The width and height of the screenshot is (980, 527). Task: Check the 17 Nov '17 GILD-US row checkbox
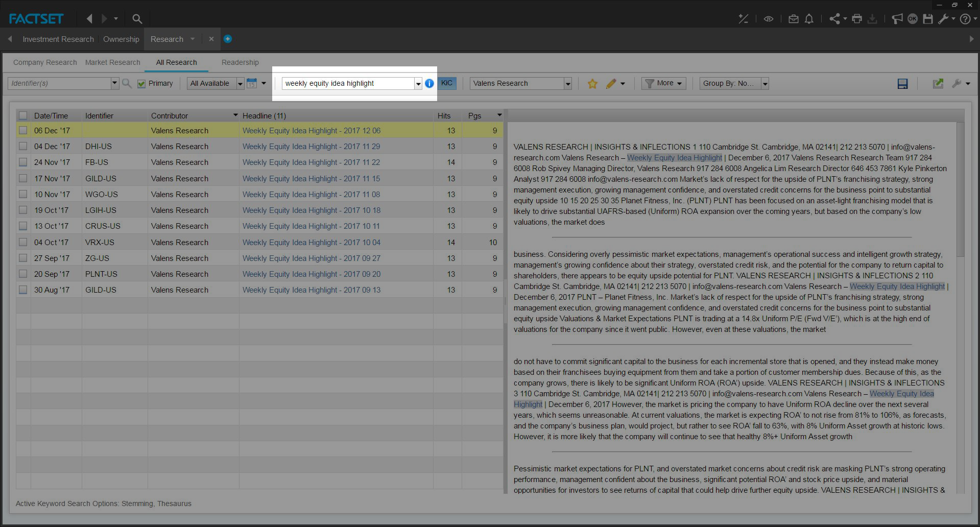[23, 178]
